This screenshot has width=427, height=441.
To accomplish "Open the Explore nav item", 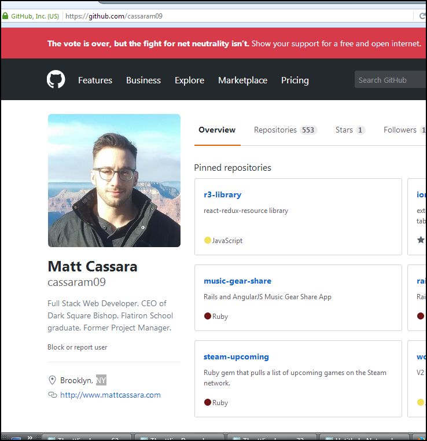I will pos(189,80).
